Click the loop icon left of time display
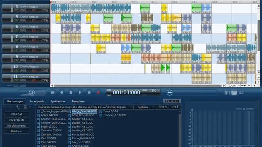This screenshot has width=262, height=147. (x=109, y=95)
